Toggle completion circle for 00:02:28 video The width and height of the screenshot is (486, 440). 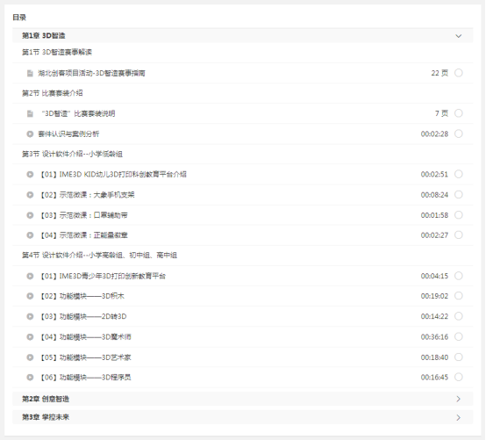coord(459,133)
